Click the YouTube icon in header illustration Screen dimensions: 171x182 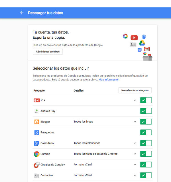tap(134, 38)
